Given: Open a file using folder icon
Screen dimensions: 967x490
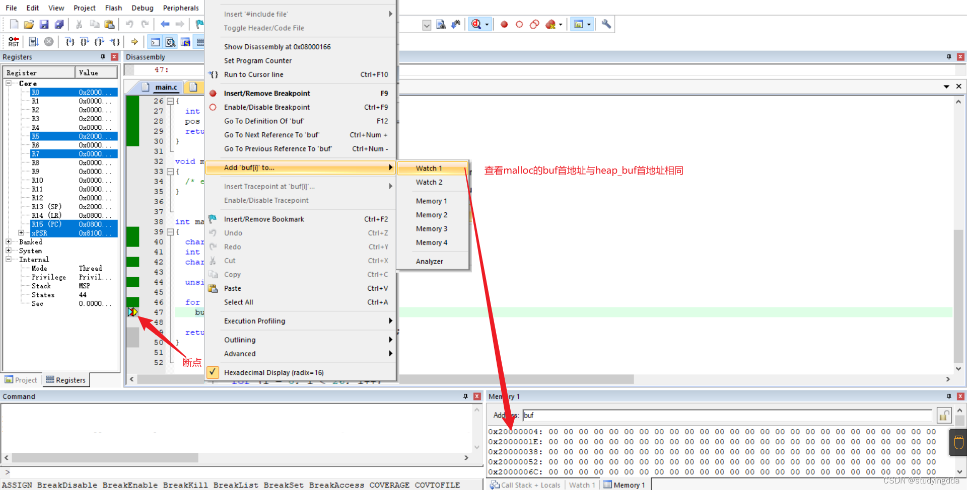Looking at the screenshot, I should (x=29, y=24).
